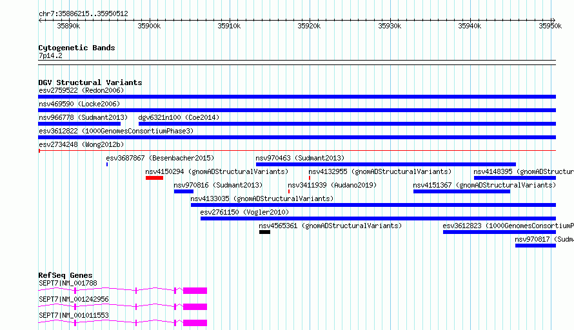Click the 35910k ruler tick label
The height and width of the screenshot is (330, 574).
tap(229, 26)
